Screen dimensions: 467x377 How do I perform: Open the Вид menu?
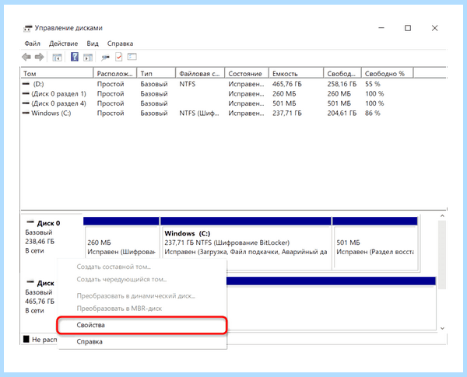coord(93,44)
